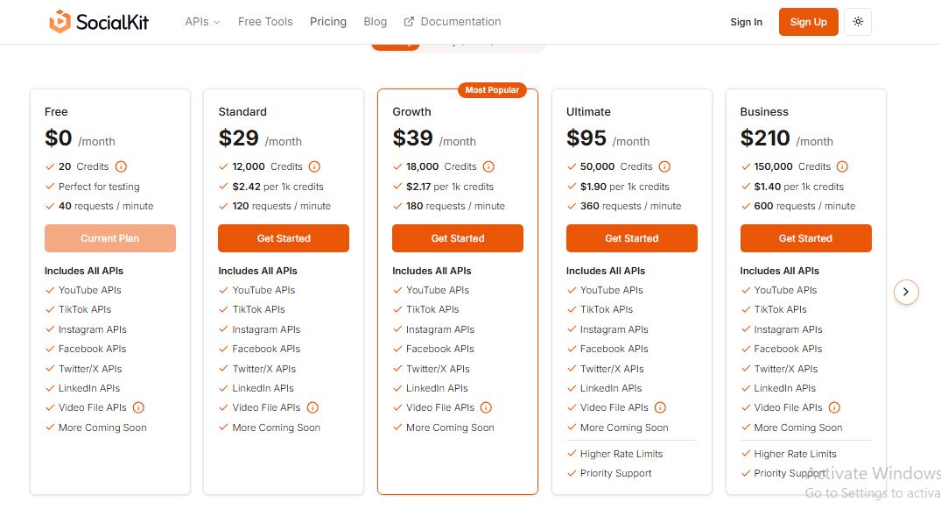The image size is (941, 509).
Task: Go to Free Tools page
Action: click(265, 22)
